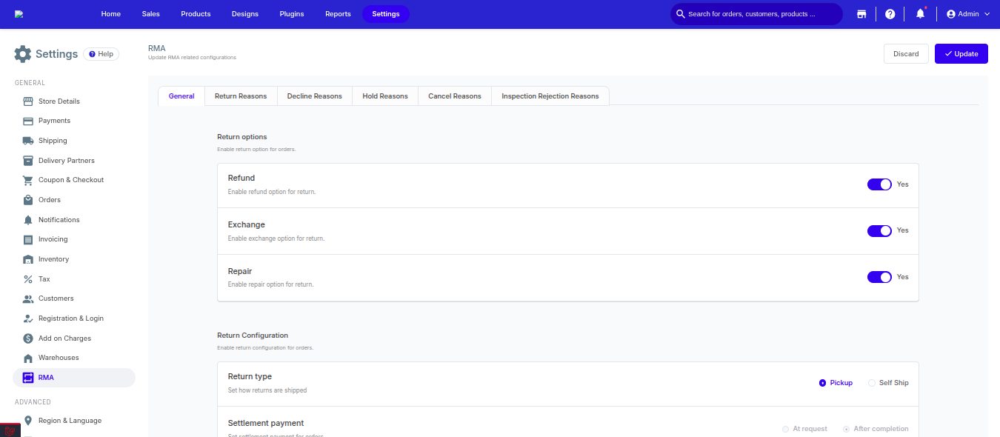Switch to the Return Reasons tab
Image resolution: width=1000 pixels, height=437 pixels.
click(241, 96)
